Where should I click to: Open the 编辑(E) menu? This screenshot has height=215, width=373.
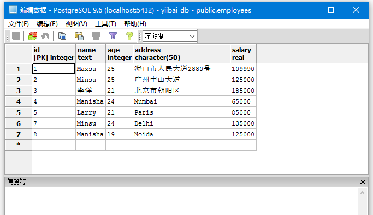47,24
